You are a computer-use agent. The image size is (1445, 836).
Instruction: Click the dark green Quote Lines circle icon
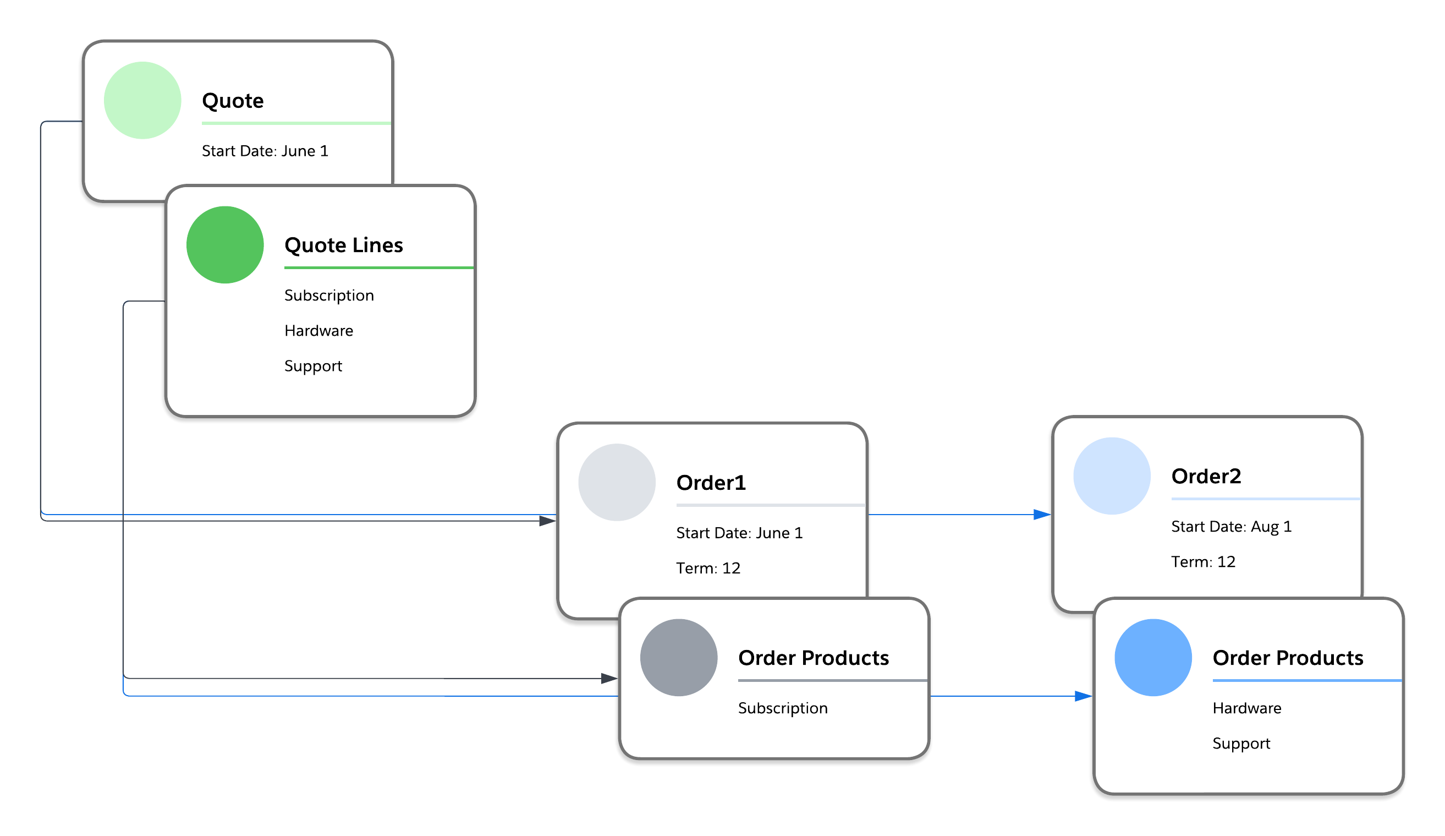pos(224,244)
